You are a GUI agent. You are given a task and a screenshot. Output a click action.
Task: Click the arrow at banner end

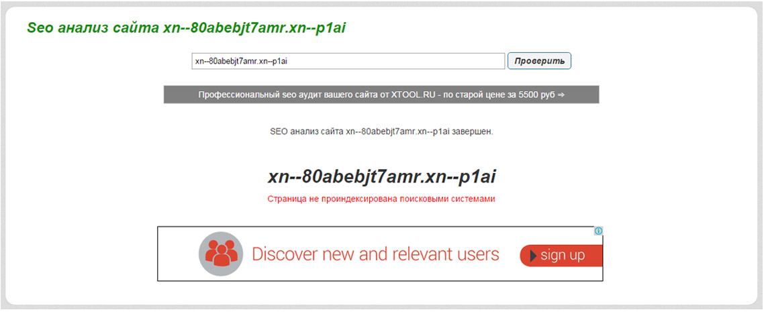click(561, 95)
